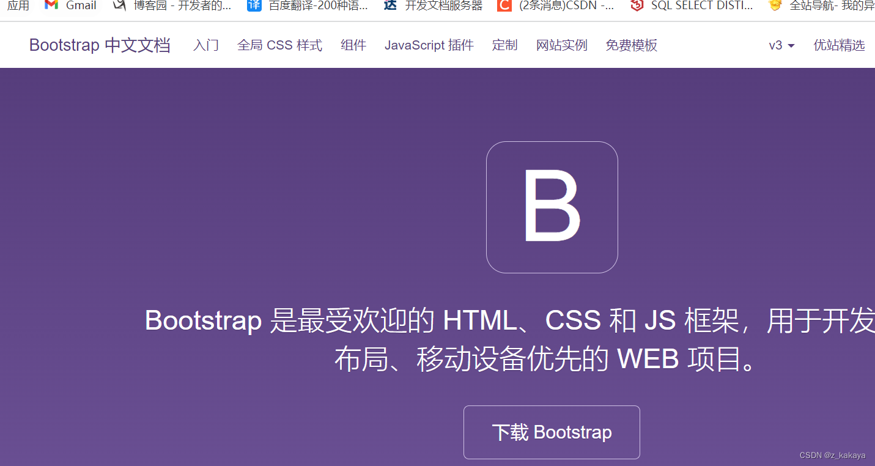Screen dimensions: 875x466
Task: Open the 免费模板 navigation link
Action: (x=632, y=45)
